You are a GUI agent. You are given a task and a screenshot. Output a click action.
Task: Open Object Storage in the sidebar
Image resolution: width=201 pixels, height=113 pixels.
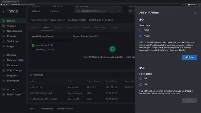pyautogui.click(x=13, y=70)
